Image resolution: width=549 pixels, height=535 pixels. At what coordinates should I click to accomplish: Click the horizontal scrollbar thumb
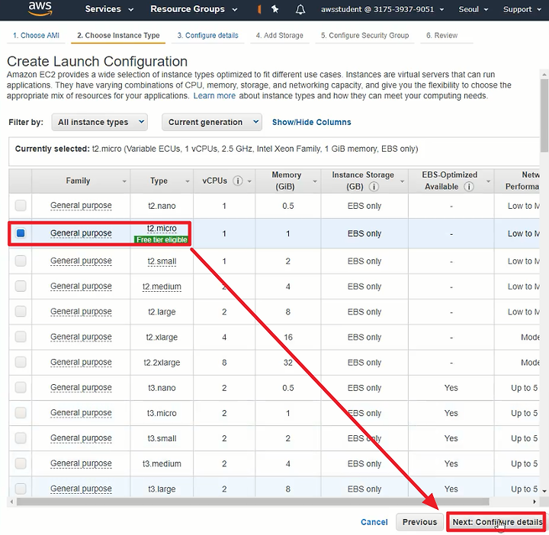pyautogui.click(x=252, y=501)
